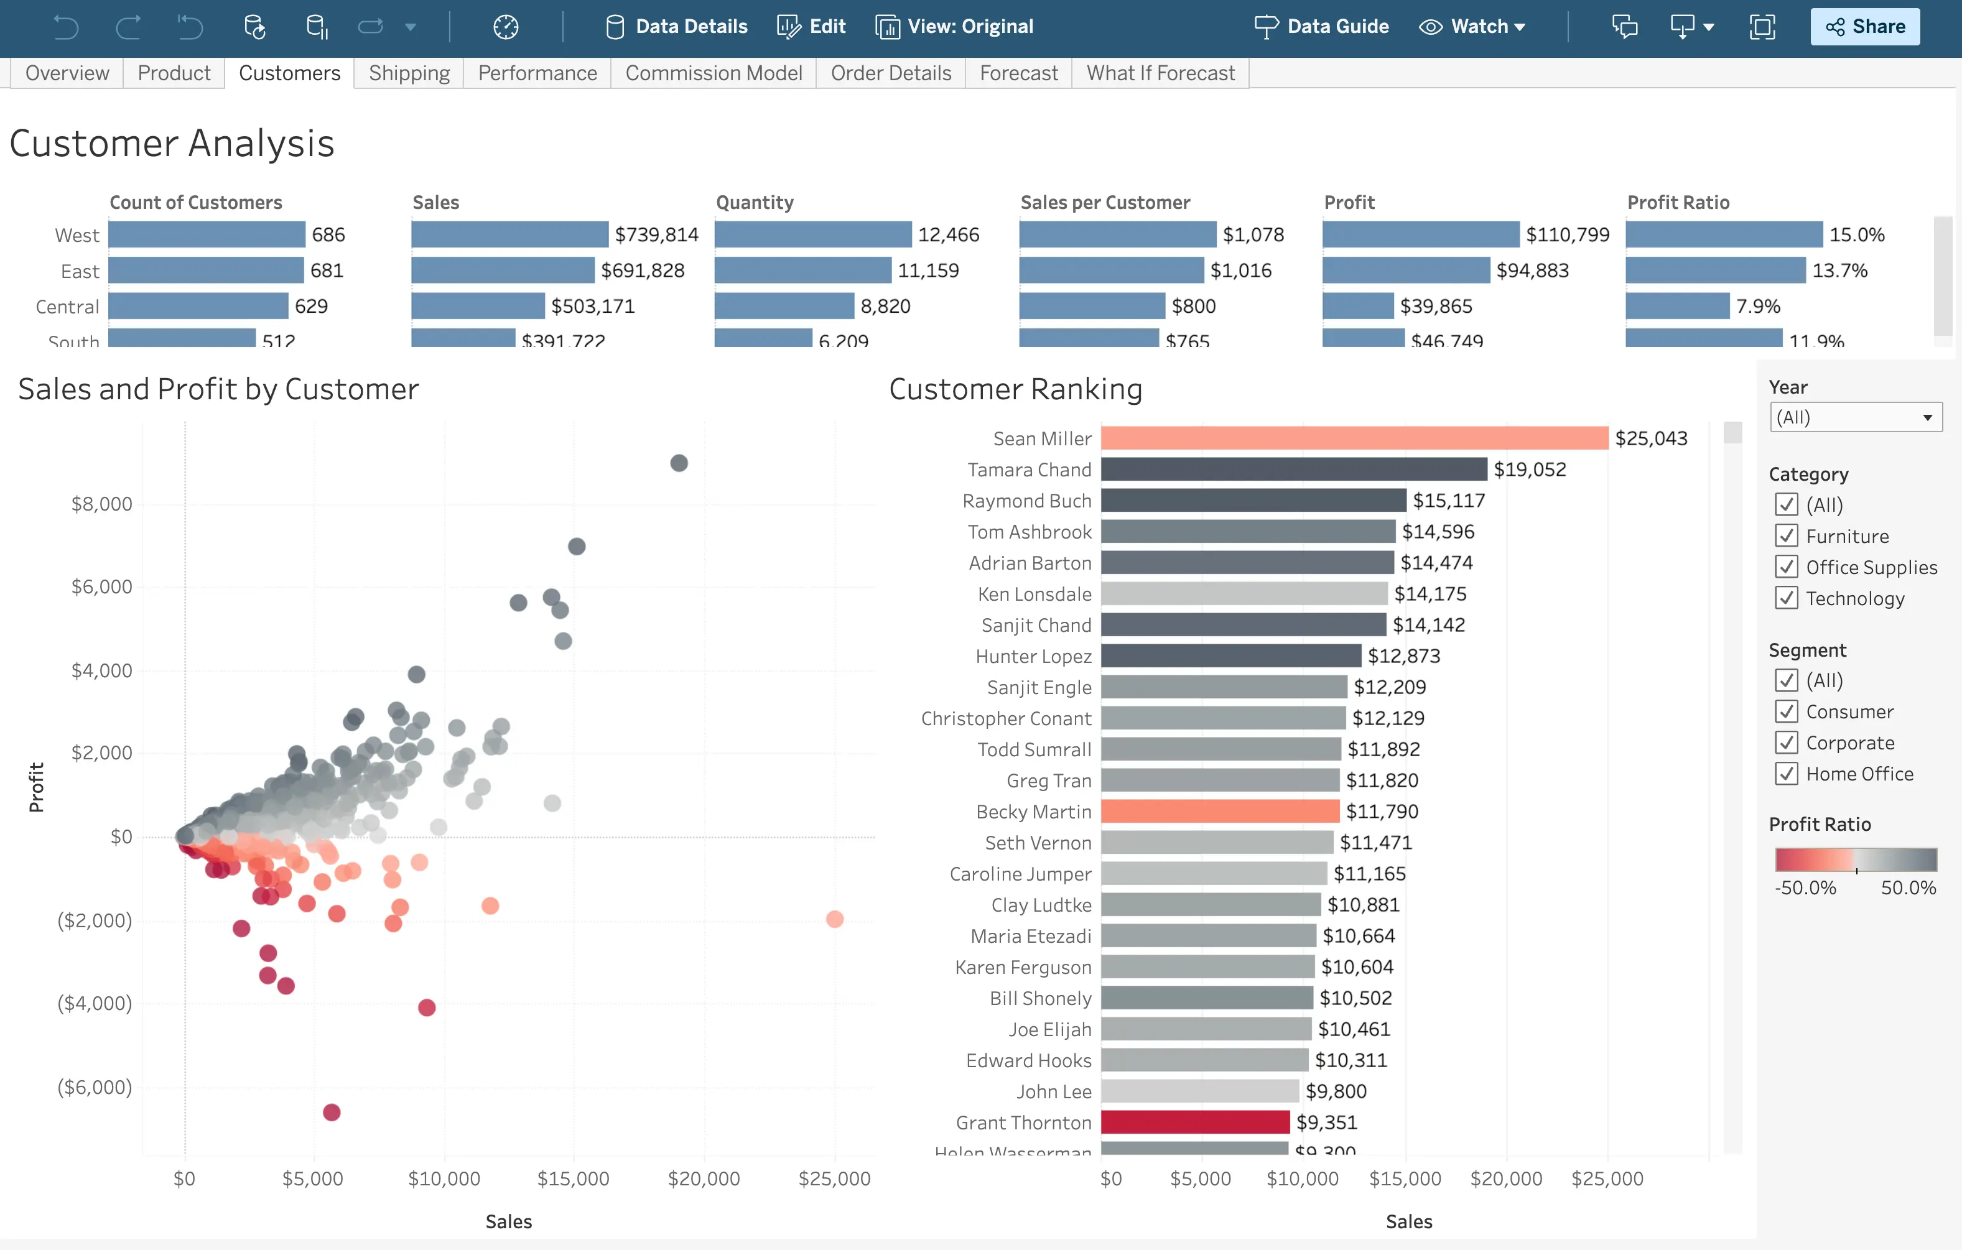Click the Share button
The height and width of the screenshot is (1250, 1962).
click(x=1865, y=26)
